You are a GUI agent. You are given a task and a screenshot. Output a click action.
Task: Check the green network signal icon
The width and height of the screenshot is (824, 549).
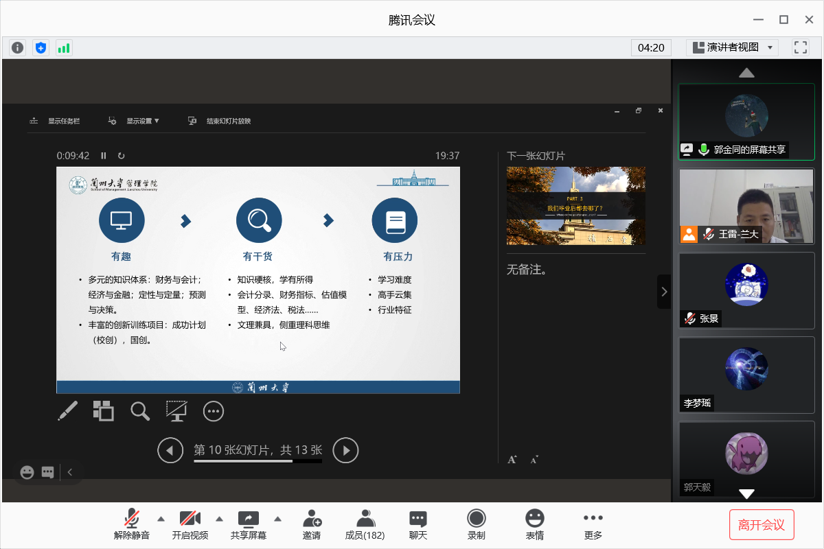64,47
